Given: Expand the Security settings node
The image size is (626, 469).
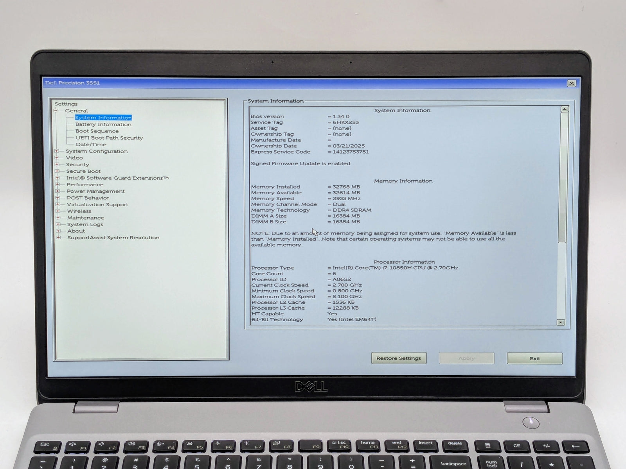Looking at the screenshot, I should (x=57, y=164).
